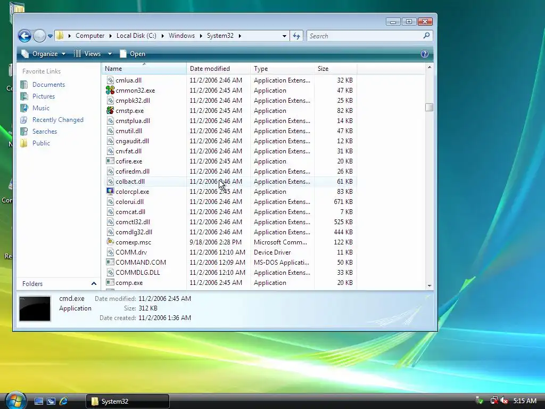Expand the Views dropdown arrow
The width and height of the screenshot is (545, 409).
(x=110, y=54)
